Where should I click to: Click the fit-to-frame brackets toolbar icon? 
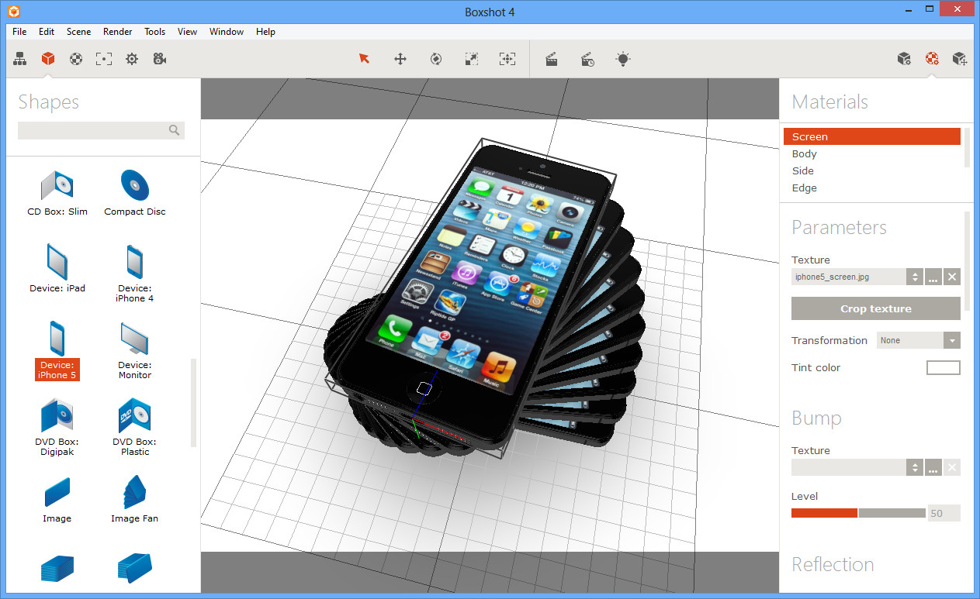click(x=104, y=59)
